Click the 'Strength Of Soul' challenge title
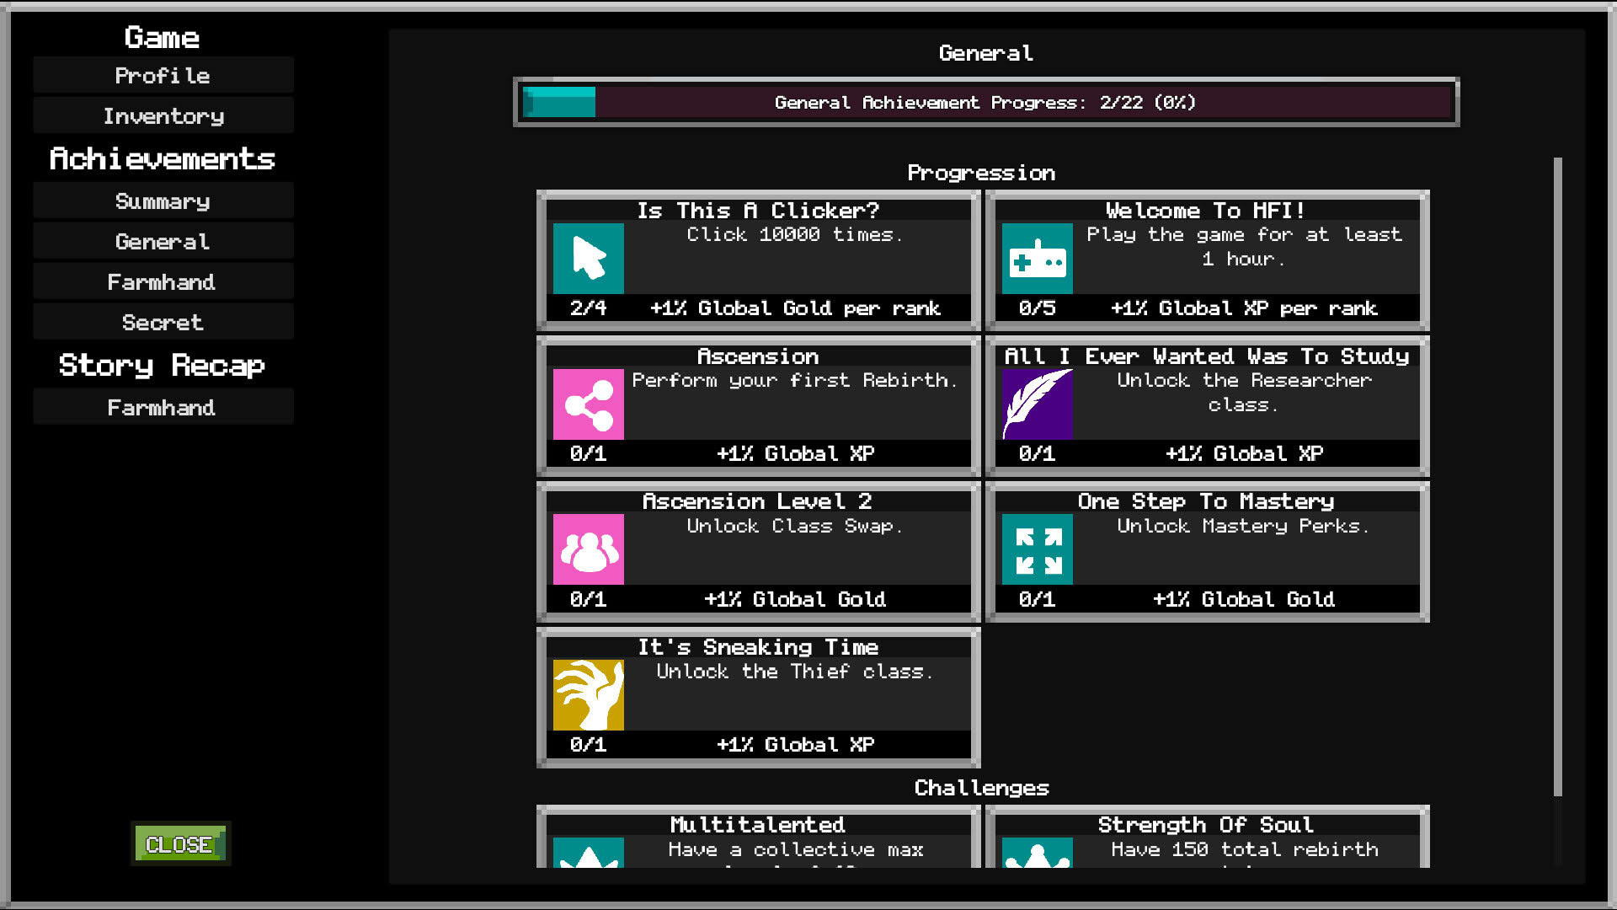Viewport: 1617px width, 910px height. 1205,824
